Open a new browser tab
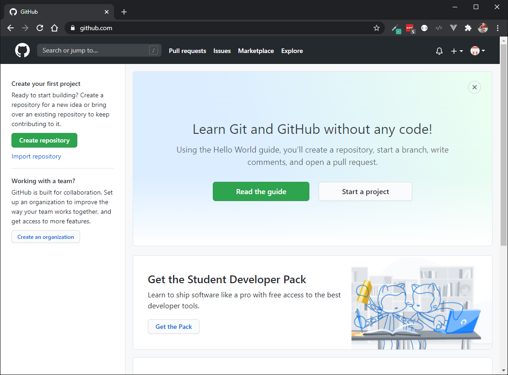Screen dimensions: 508x375 click(x=124, y=12)
